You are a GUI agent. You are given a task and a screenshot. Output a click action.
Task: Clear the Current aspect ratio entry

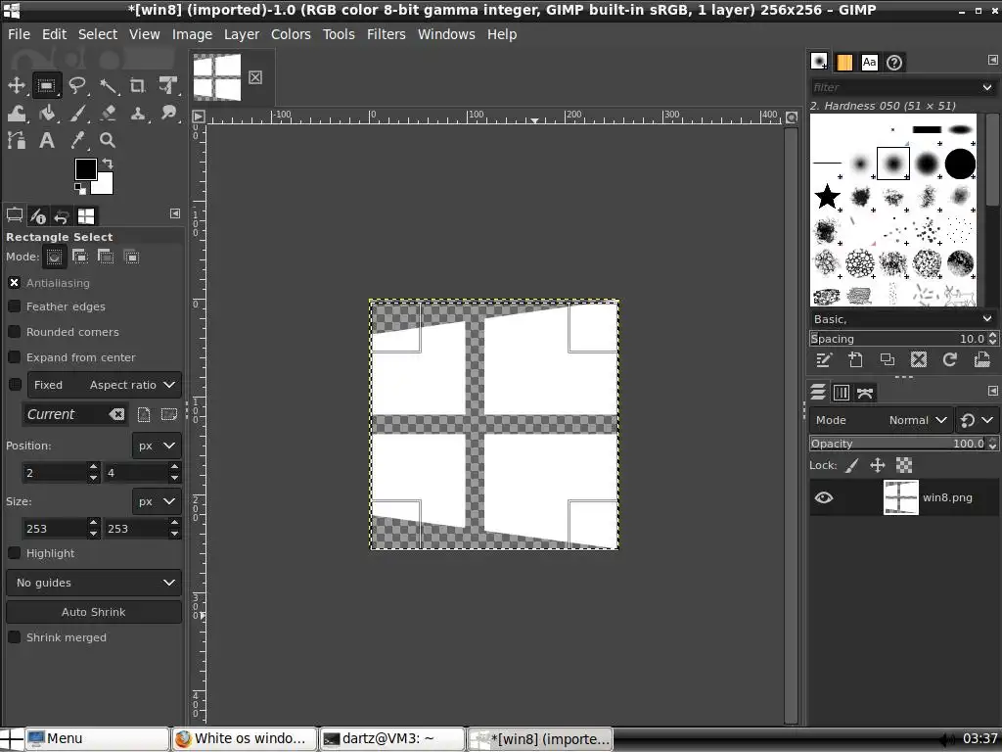pos(116,414)
